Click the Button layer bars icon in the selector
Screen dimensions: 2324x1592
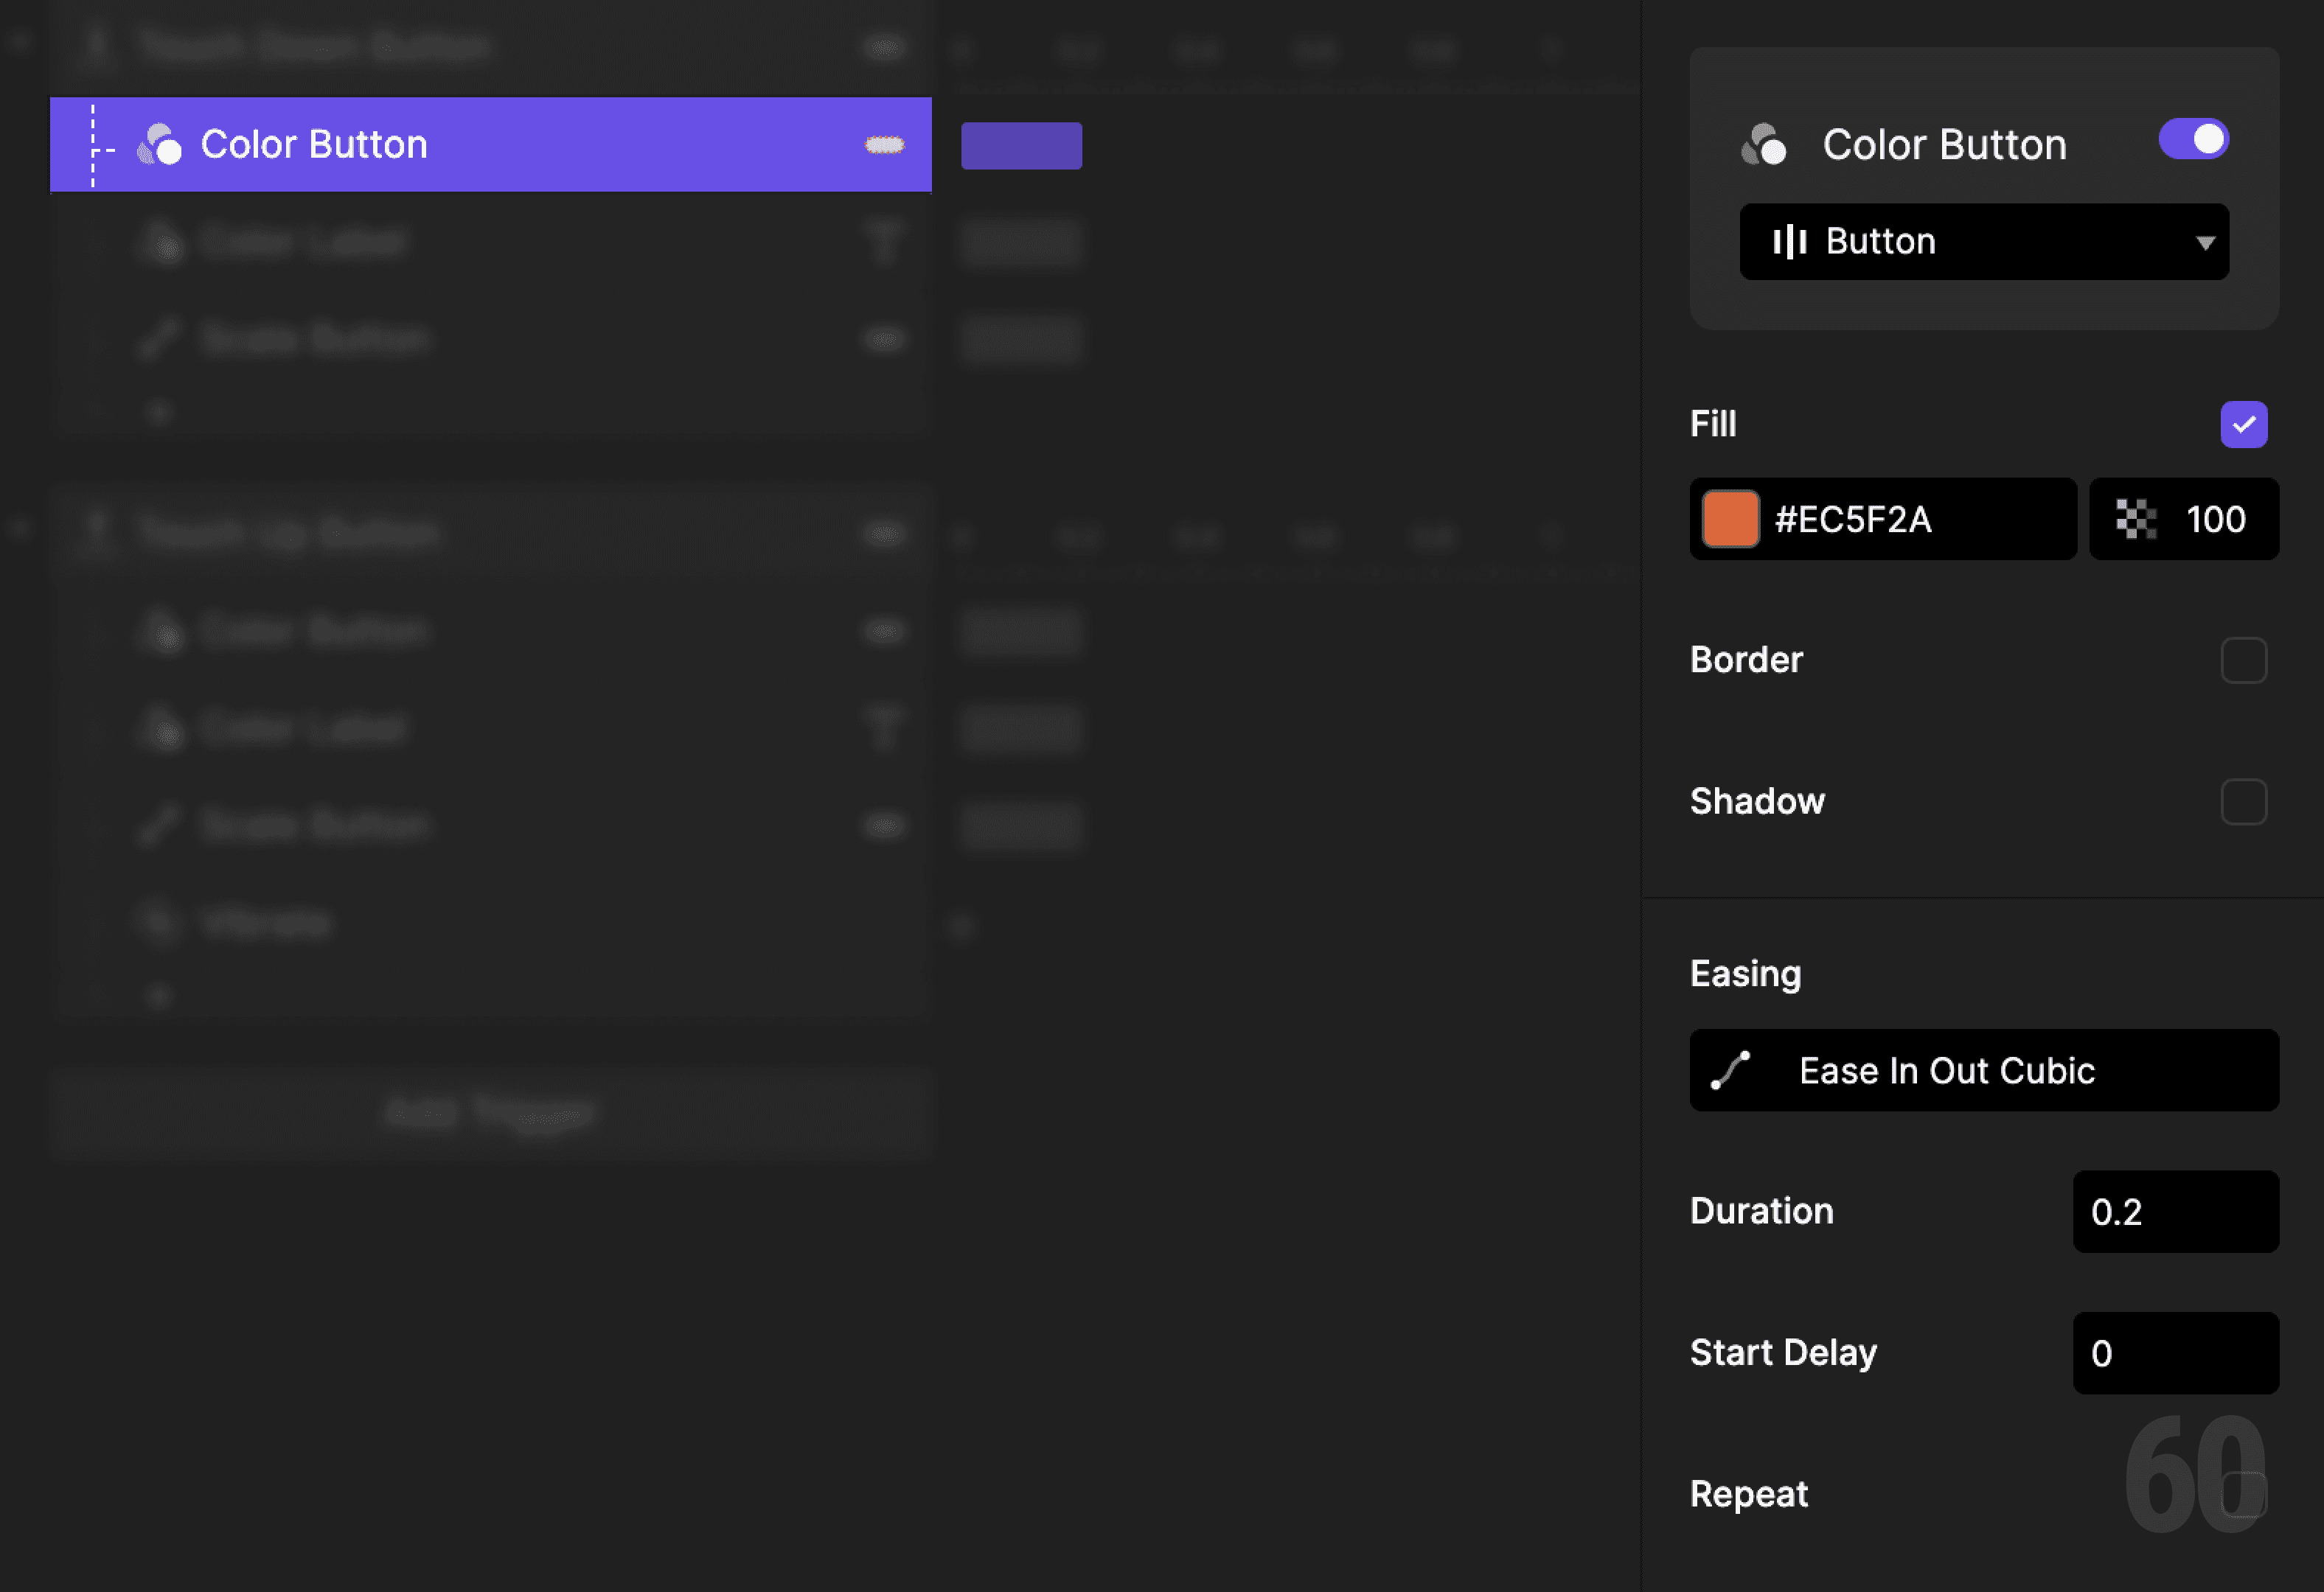[x=1790, y=241]
